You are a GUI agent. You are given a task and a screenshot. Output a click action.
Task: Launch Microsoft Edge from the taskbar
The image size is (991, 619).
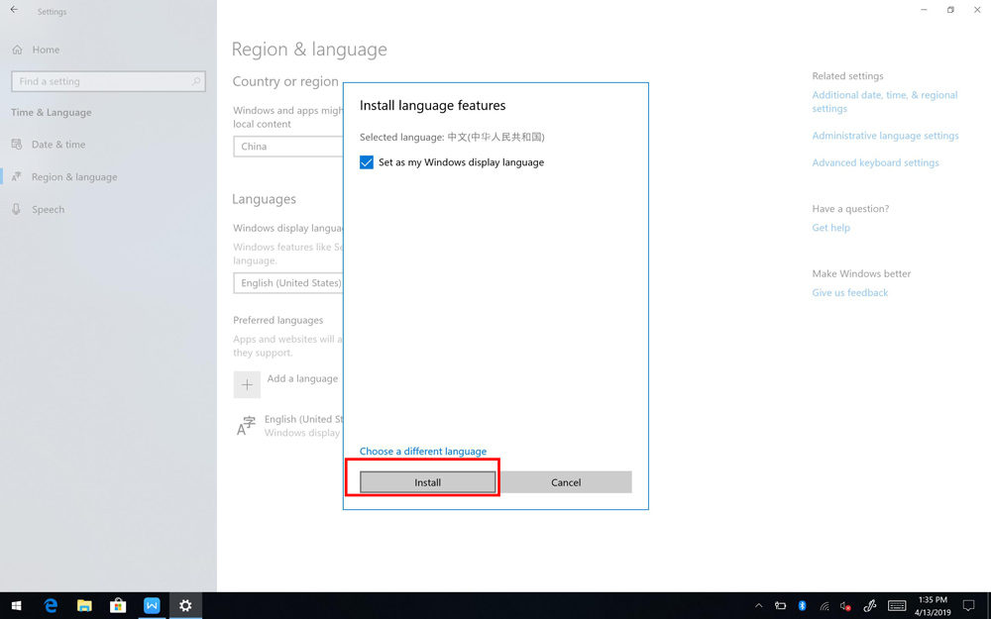pos(51,605)
